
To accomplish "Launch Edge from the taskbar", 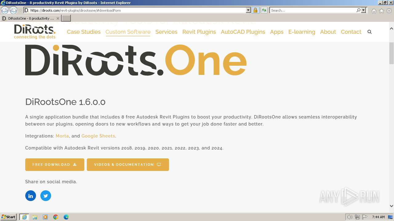I will [x=66, y=217].
